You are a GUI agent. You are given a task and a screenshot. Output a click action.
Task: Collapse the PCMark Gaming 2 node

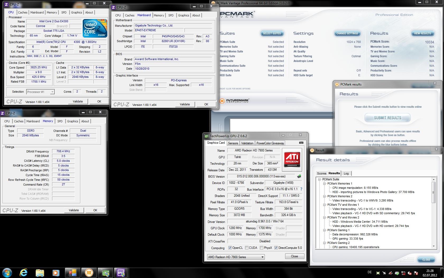click(x=324, y=243)
